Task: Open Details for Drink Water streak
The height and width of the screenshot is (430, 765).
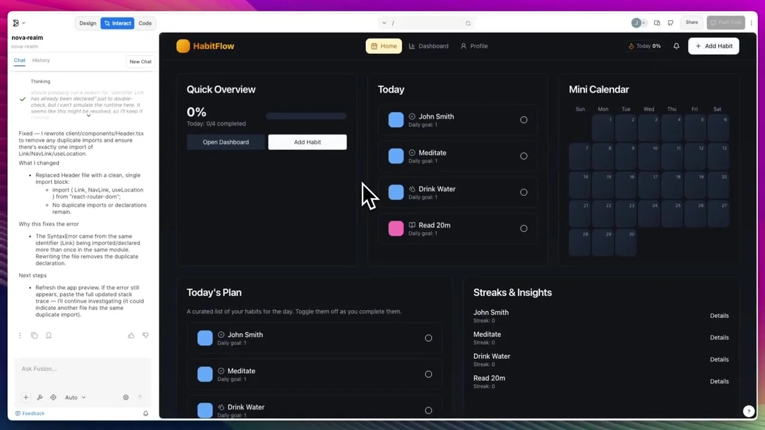Action: pyautogui.click(x=719, y=360)
